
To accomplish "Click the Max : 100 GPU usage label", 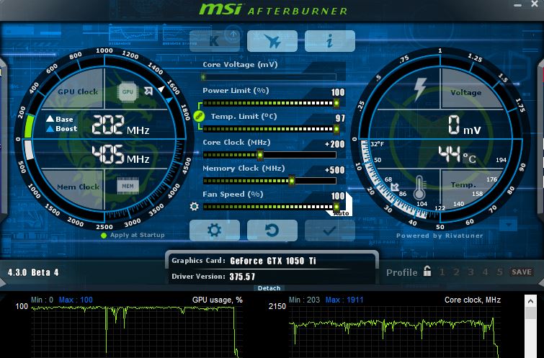I will click(x=76, y=300).
